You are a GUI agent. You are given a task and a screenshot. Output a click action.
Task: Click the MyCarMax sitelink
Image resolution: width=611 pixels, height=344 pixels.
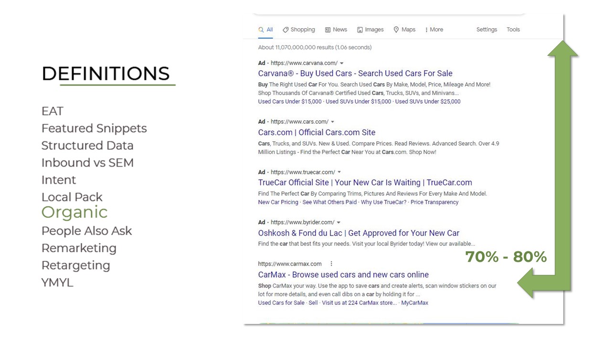pos(414,303)
